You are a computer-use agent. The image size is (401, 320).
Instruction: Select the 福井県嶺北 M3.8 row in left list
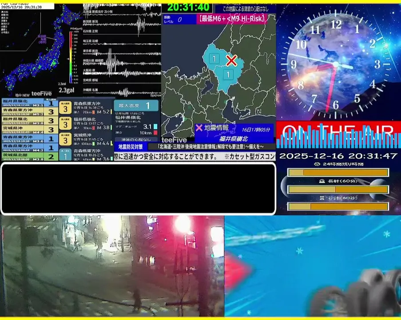click(x=30, y=120)
